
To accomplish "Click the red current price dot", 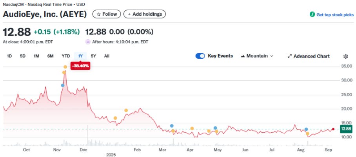I will point(333,129).
